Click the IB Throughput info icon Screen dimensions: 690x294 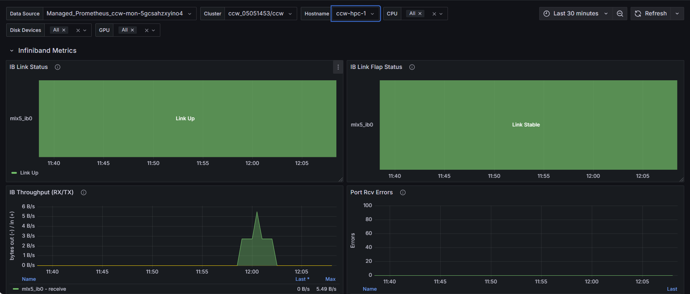(84, 192)
